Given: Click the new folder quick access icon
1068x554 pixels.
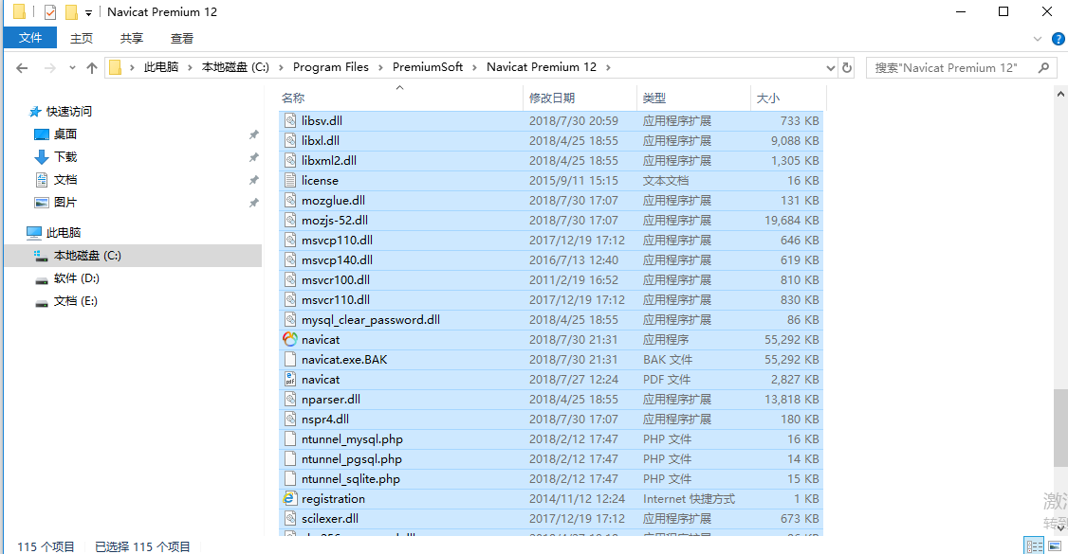Looking at the screenshot, I should tap(71, 11).
